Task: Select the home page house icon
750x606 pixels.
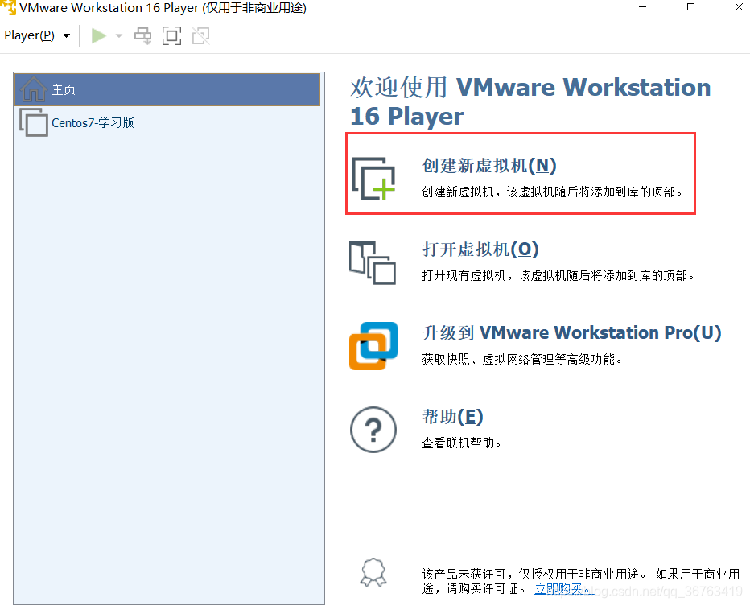Action: [34, 89]
